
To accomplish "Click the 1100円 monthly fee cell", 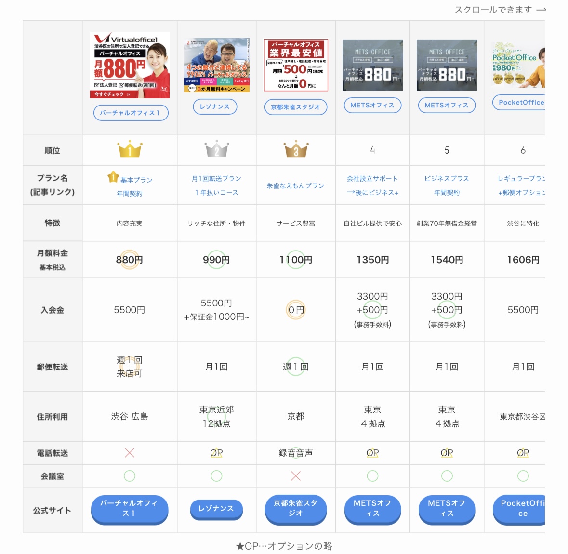I will [x=296, y=260].
